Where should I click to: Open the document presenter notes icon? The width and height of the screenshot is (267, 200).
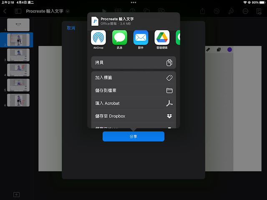click(259, 11)
